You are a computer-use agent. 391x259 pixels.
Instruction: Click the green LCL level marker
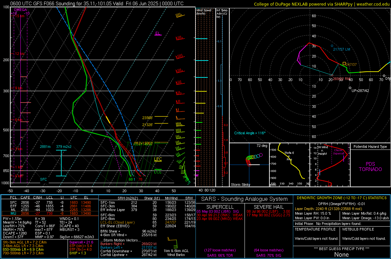tap(158, 171)
